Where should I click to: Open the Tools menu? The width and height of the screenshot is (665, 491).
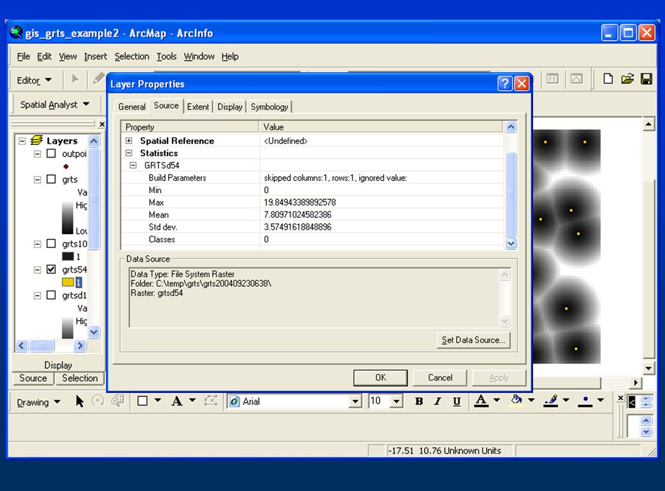click(x=166, y=57)
